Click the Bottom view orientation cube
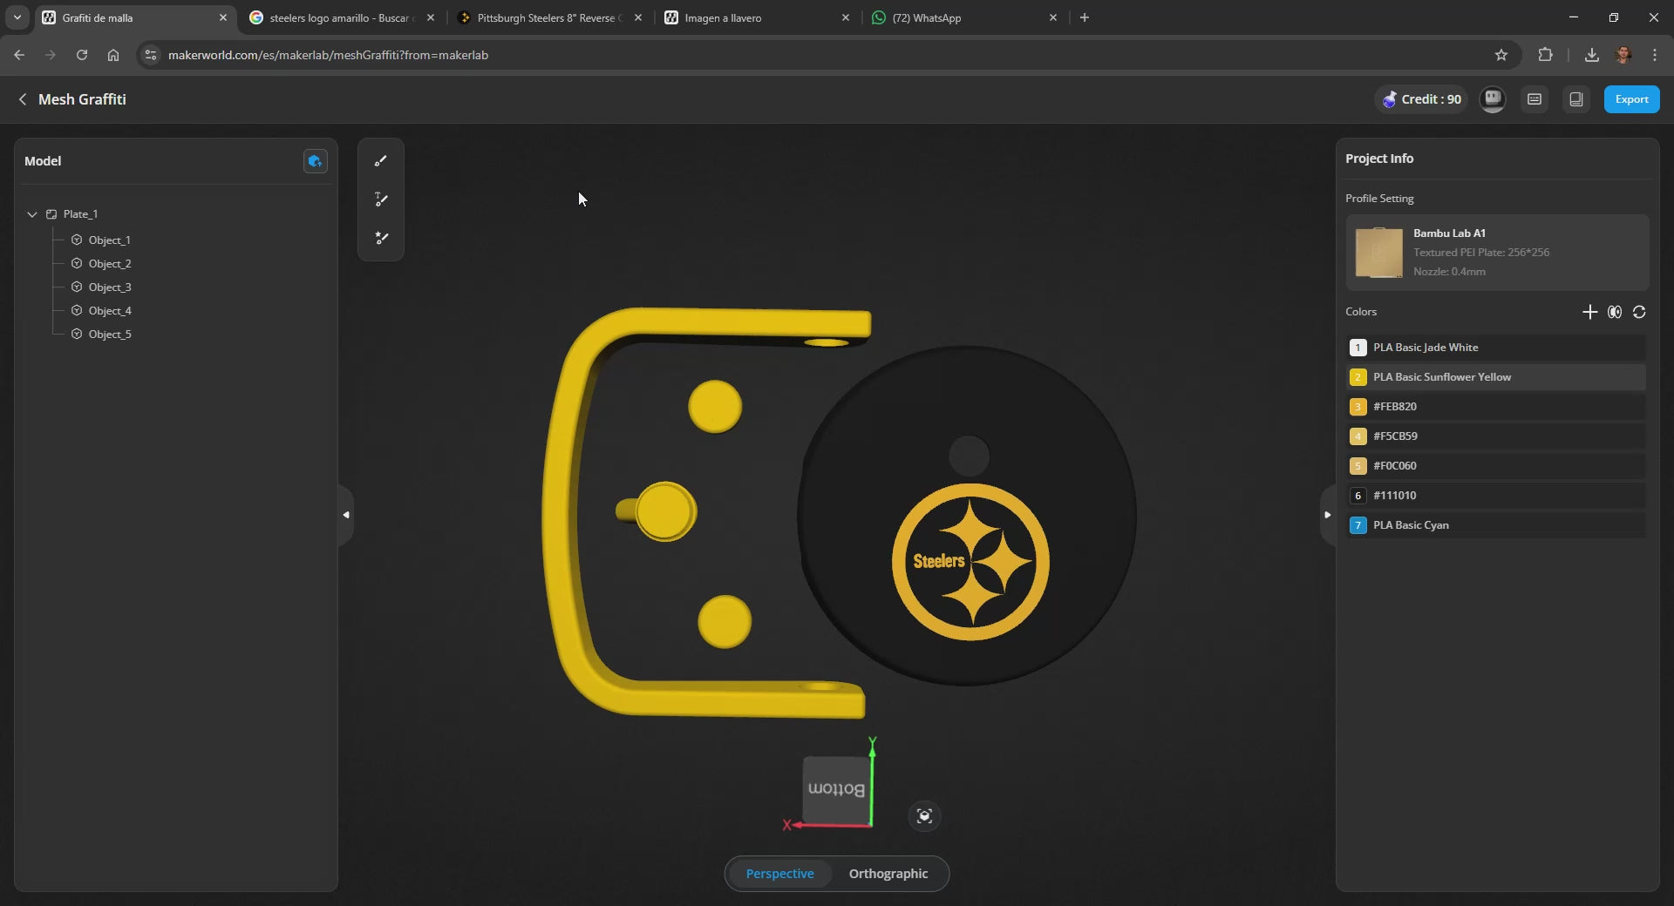 pos(836,789)
